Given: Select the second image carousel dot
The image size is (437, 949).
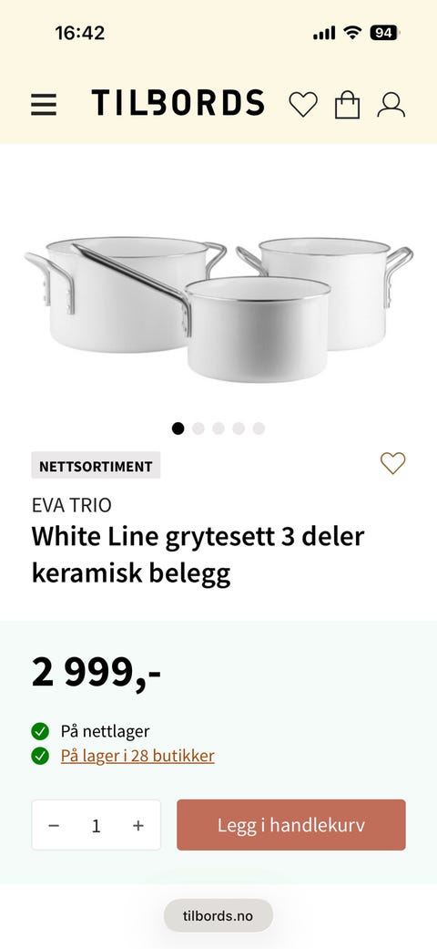Looking at the screenshot, I should tap(198, 428).
